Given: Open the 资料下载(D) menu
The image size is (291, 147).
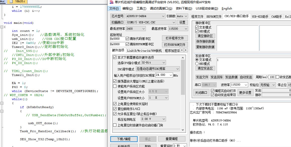Looking at the screenshot, I should [x=184, y=9].
